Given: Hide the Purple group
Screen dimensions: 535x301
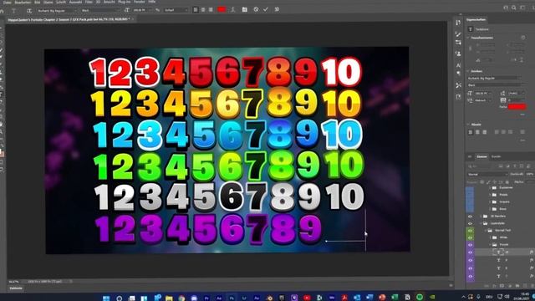Looking at the screenshot, I should [x=470, y=245].
